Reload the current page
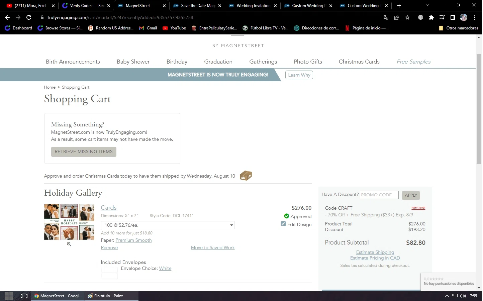Image resolution: width=483 pixels, height=301 pixels. [29, 17]
